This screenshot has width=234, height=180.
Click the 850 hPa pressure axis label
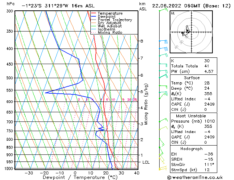tap(10, 147)
